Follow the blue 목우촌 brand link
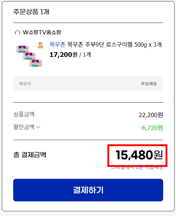Viewport: 176px width, 216px height. [x=57, y=45]
